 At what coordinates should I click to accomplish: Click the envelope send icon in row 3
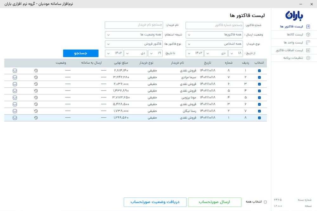tap(15, 84)
